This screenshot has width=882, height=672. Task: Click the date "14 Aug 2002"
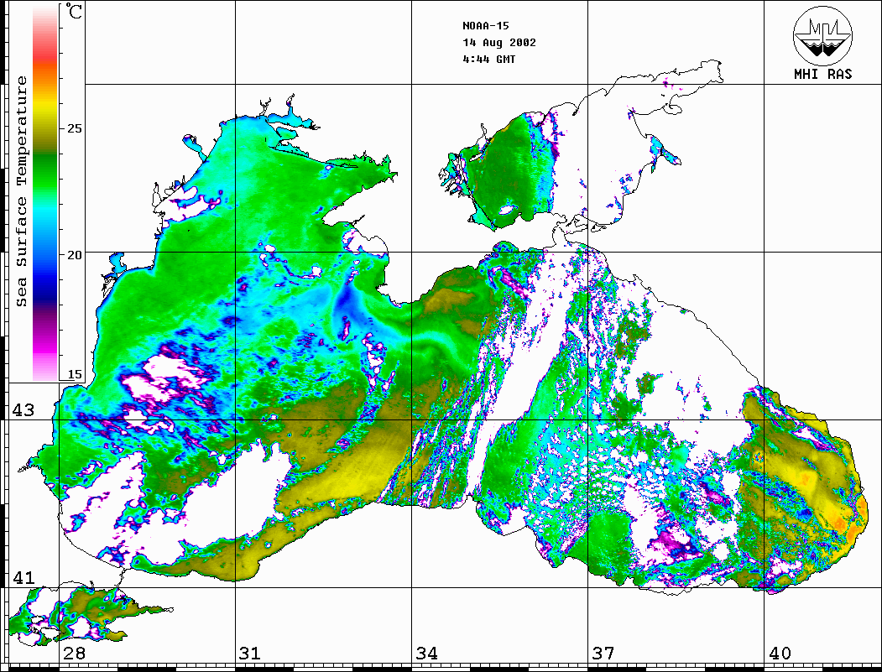point(499,43)
